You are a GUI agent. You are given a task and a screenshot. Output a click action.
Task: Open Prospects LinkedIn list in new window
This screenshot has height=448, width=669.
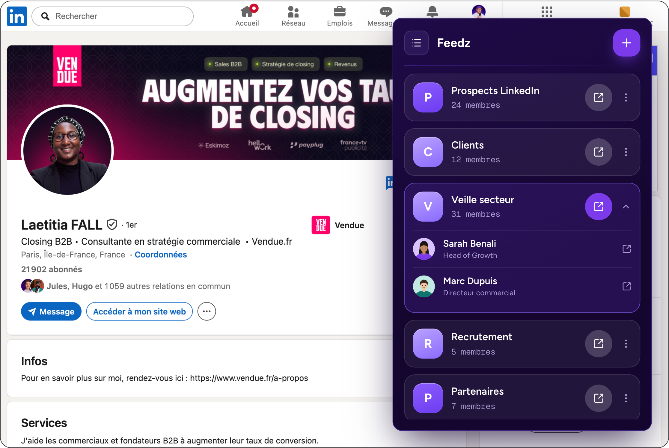click(599, 97)
